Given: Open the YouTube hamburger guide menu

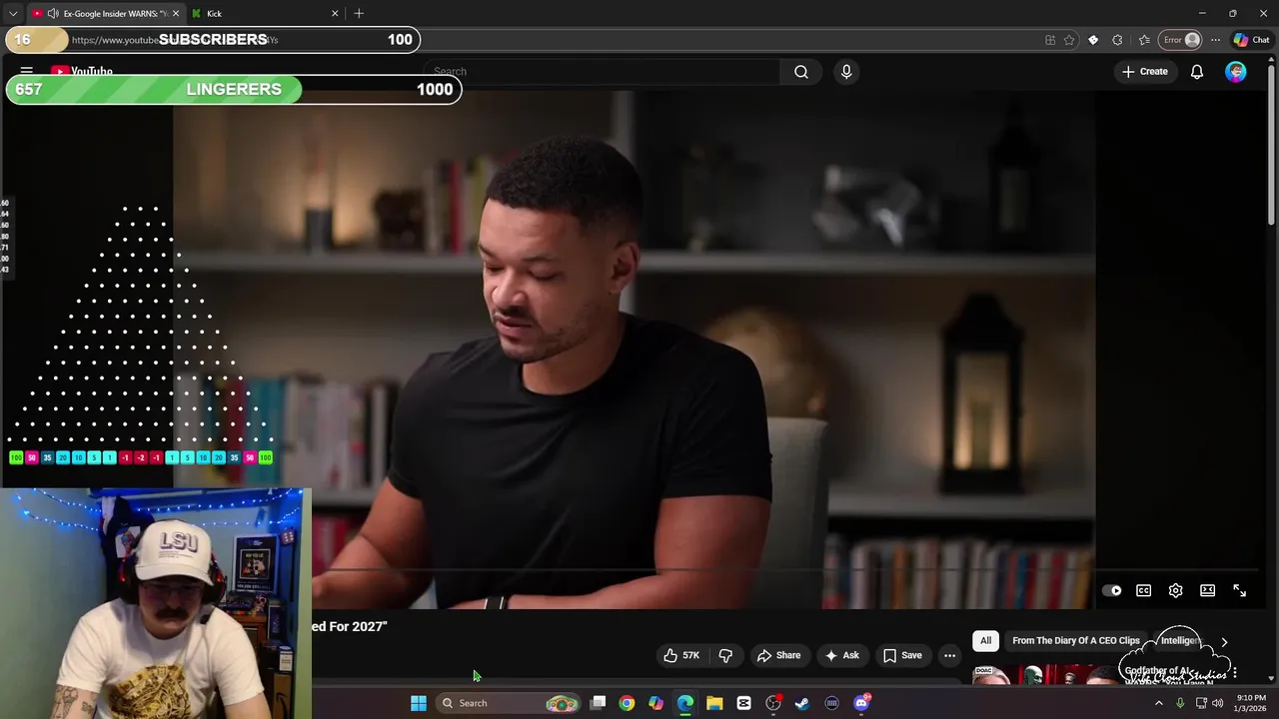Looking at the screenshot, I should point(27,72).
